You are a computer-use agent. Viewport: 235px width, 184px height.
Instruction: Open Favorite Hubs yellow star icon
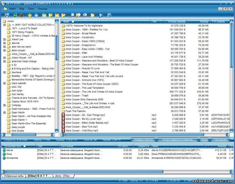[x=30, y=15]
